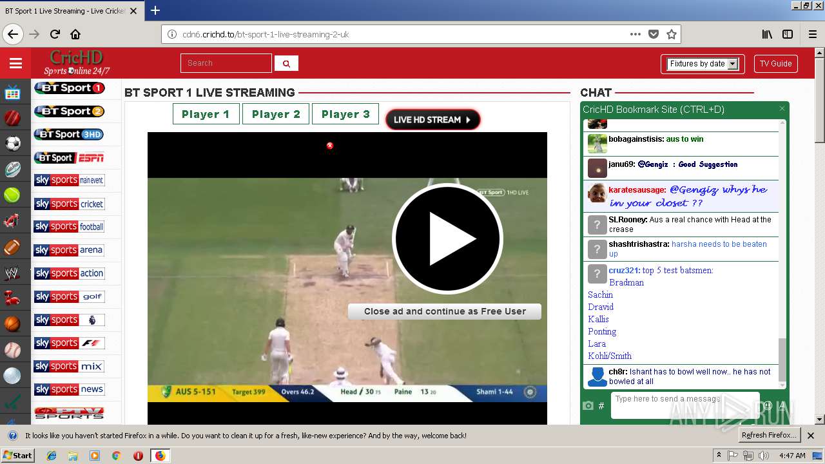The image size is (825, 464).
Task: Switch to Player 3
Action: [345, 114]
